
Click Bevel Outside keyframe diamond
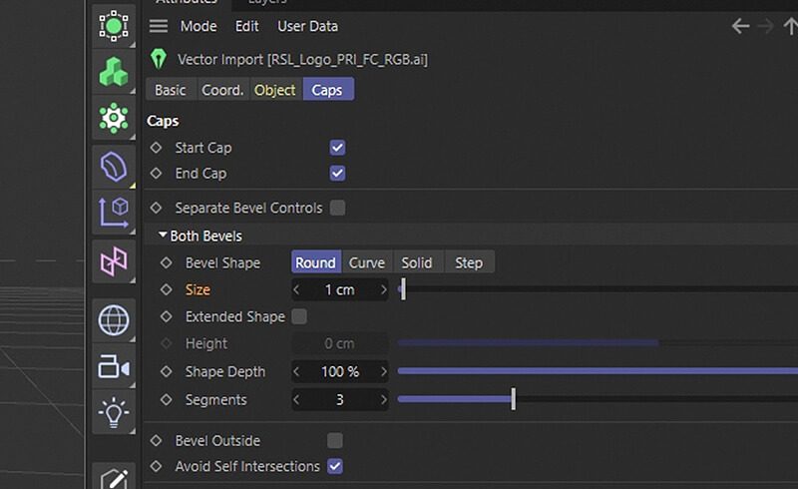coord(157,441)
